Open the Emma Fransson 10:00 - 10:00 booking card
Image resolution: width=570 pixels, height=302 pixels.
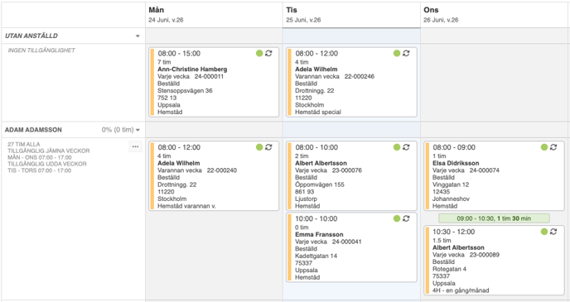(x=351, y=247)
